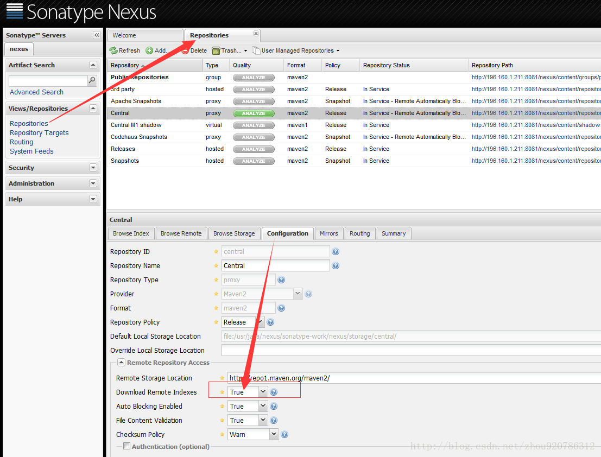This screenshot has width=601, height=457.
Task: Open the Routing sidebar link
Action: click(22, 142)
